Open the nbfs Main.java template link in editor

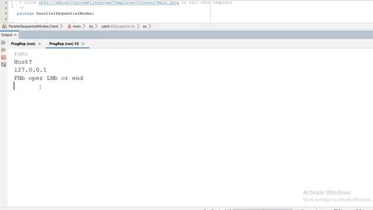[109, 2]
